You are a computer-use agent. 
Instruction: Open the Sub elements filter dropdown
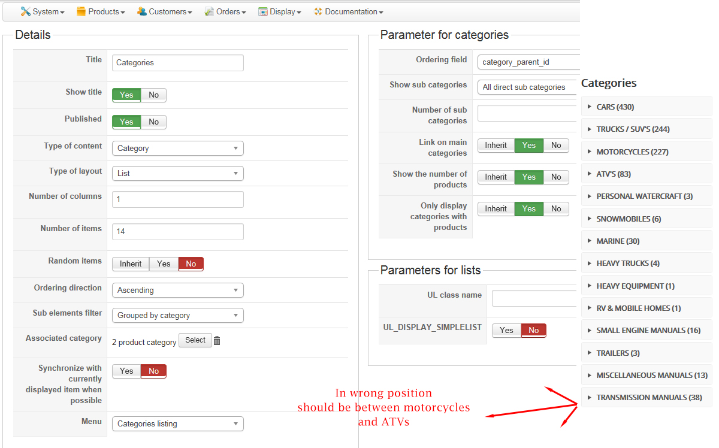178,315
